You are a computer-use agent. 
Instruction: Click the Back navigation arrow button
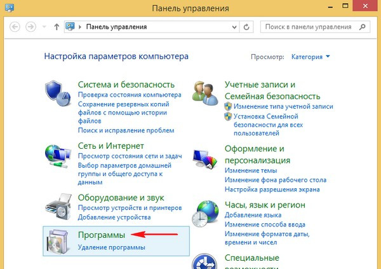[15, 27]
